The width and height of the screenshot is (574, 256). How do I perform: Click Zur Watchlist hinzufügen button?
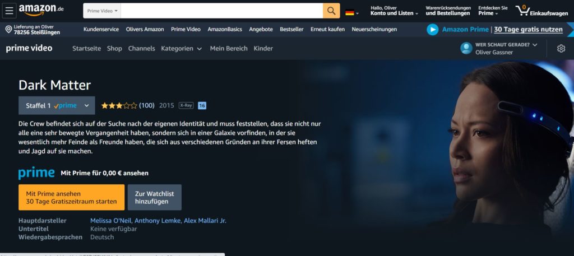155,197
